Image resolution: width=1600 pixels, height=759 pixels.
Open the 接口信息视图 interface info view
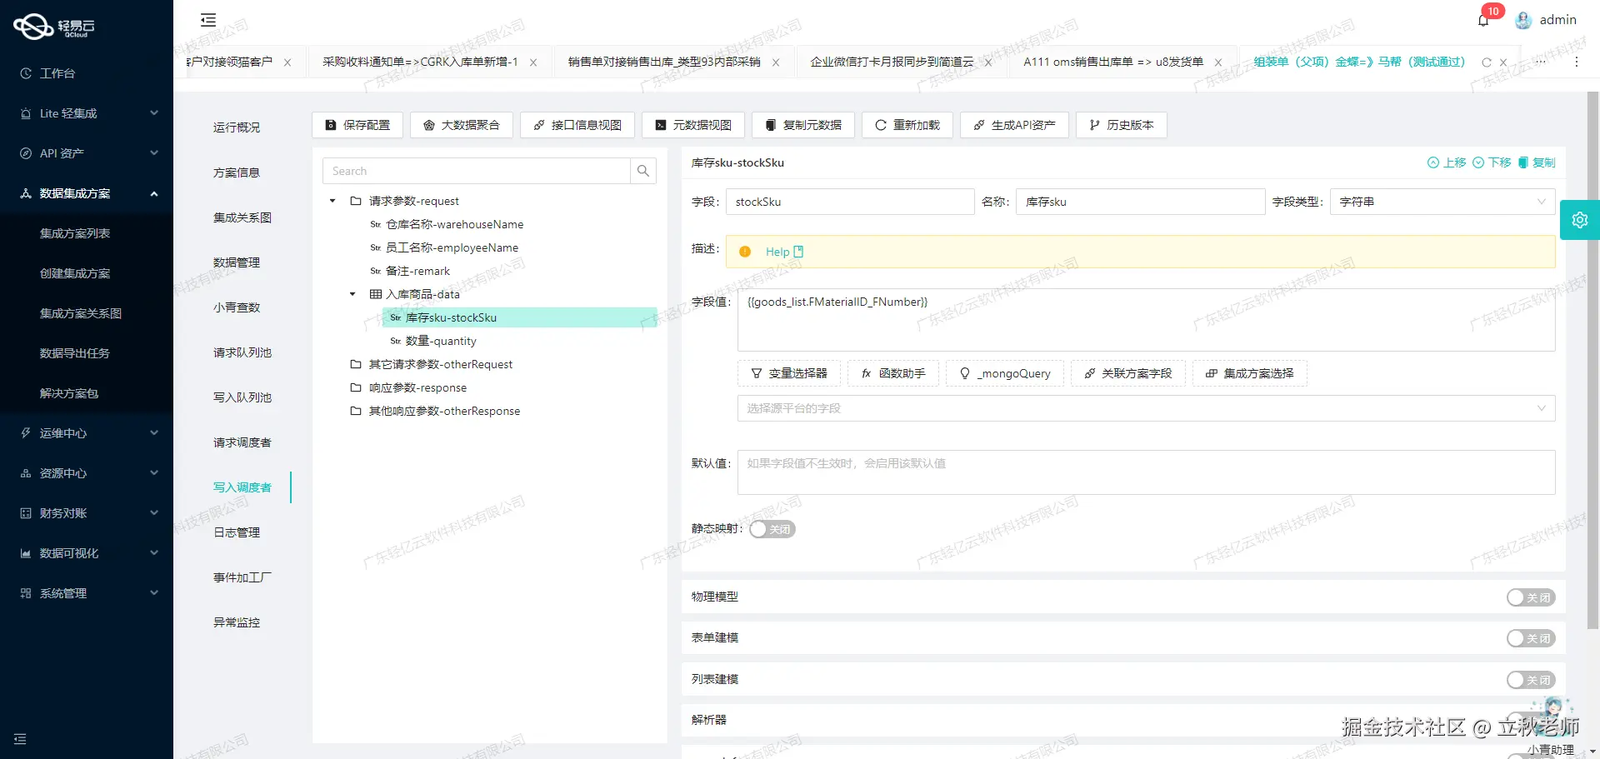click(577, 125)
